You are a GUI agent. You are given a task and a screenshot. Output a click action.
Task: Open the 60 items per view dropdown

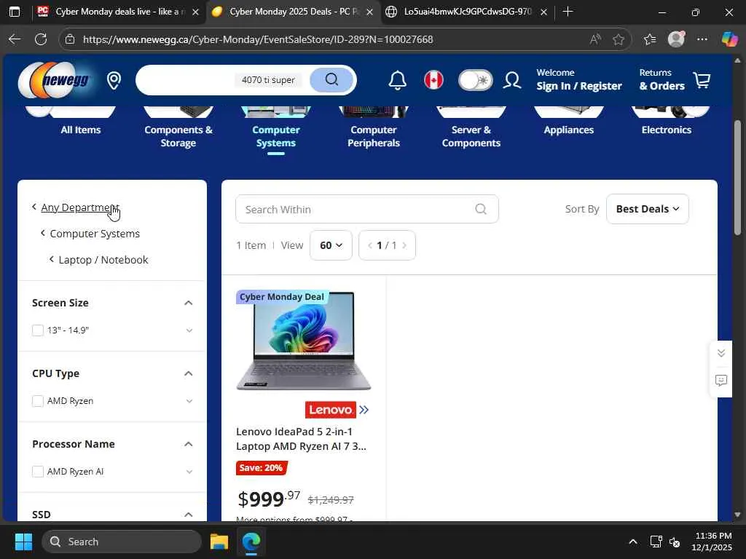click(x=331, y=245)
